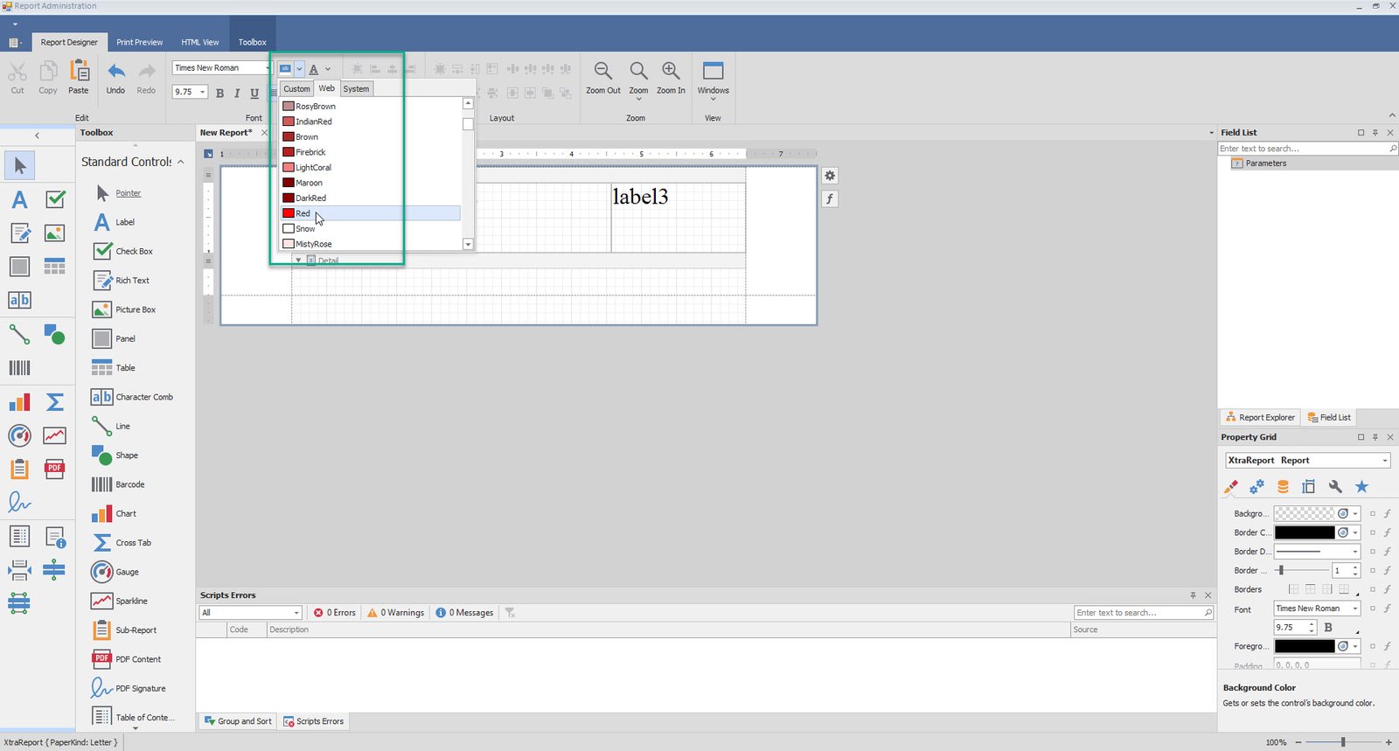Image resolution: width=1399 pixels, height=751 pixels.
Task: Open the report smart tag gear icon
Action: [830, 176]
